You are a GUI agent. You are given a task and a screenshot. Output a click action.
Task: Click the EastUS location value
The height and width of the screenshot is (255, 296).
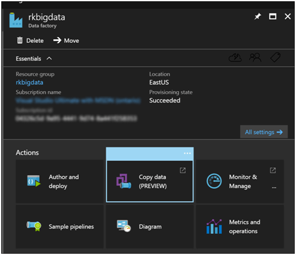(159, 83)
